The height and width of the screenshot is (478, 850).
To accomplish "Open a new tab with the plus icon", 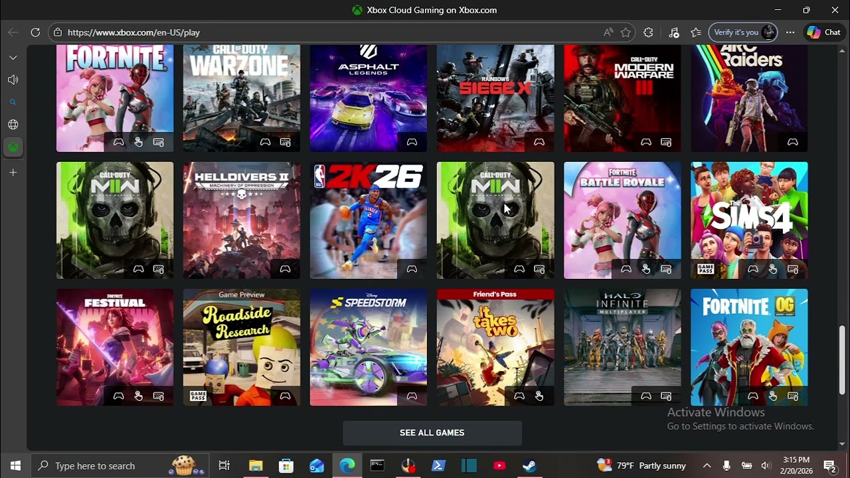I will pos(13,173).
